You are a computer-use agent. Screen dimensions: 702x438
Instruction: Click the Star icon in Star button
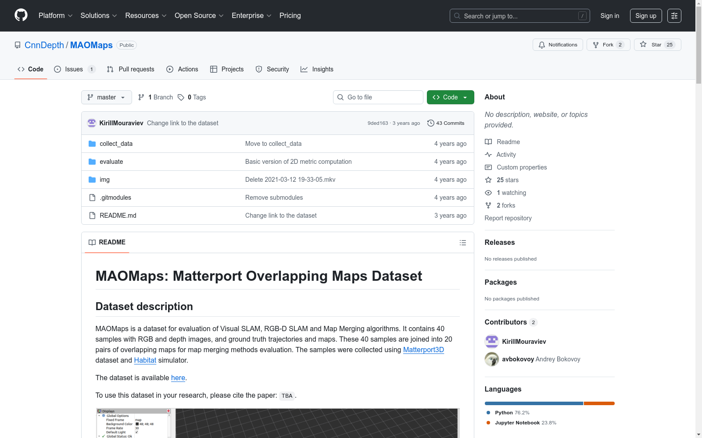pyautogui.click(x=643, y=44)
